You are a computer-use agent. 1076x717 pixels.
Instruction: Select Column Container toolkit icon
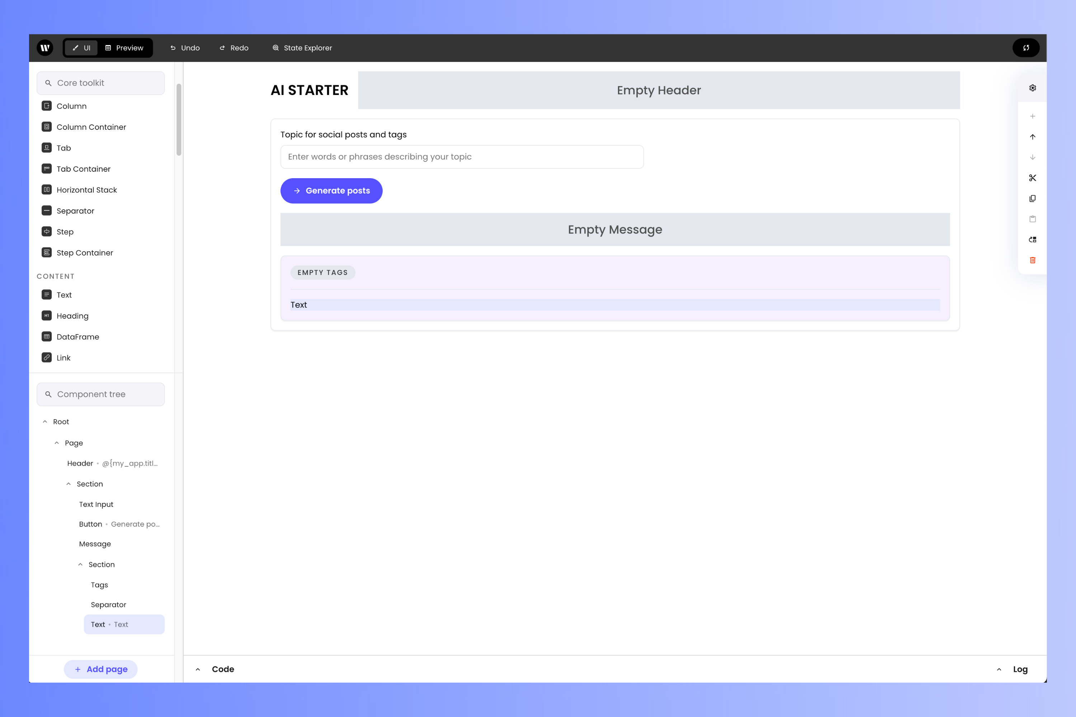pyautogui.click(x=47, y=127)
